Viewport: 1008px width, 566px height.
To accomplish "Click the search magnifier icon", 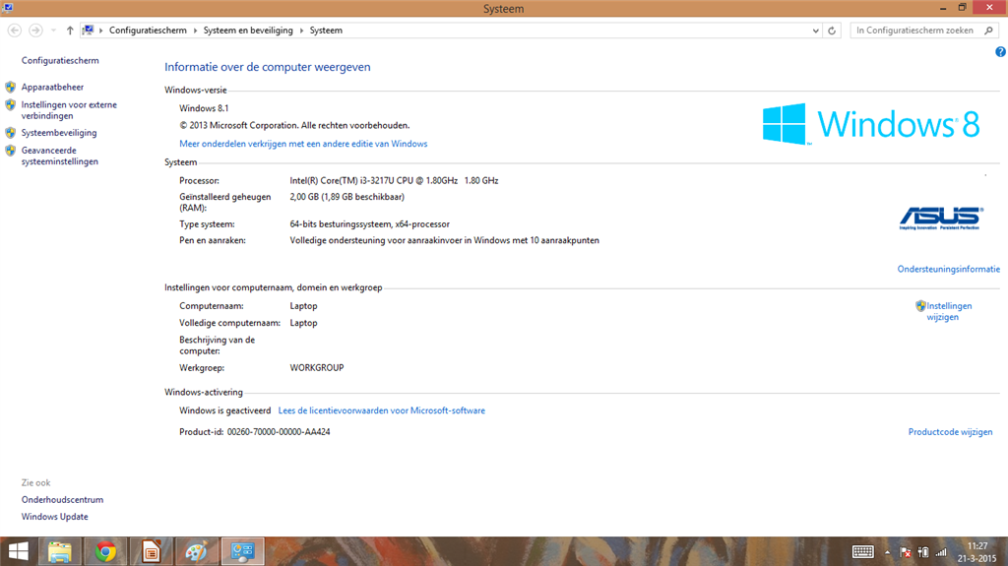I will click(988, 31).
